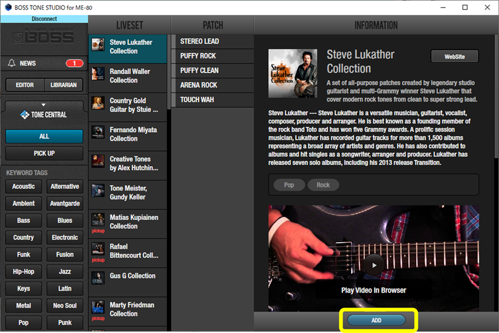
Task: Toggle the Acoustic keyword tag
Action: tap(23, 186)
